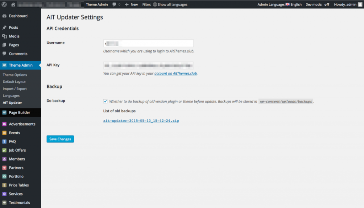Select Theme Options submenu item
Image resolution: width=364 pixels, height=208 pixels.
(x=15, y=75)
